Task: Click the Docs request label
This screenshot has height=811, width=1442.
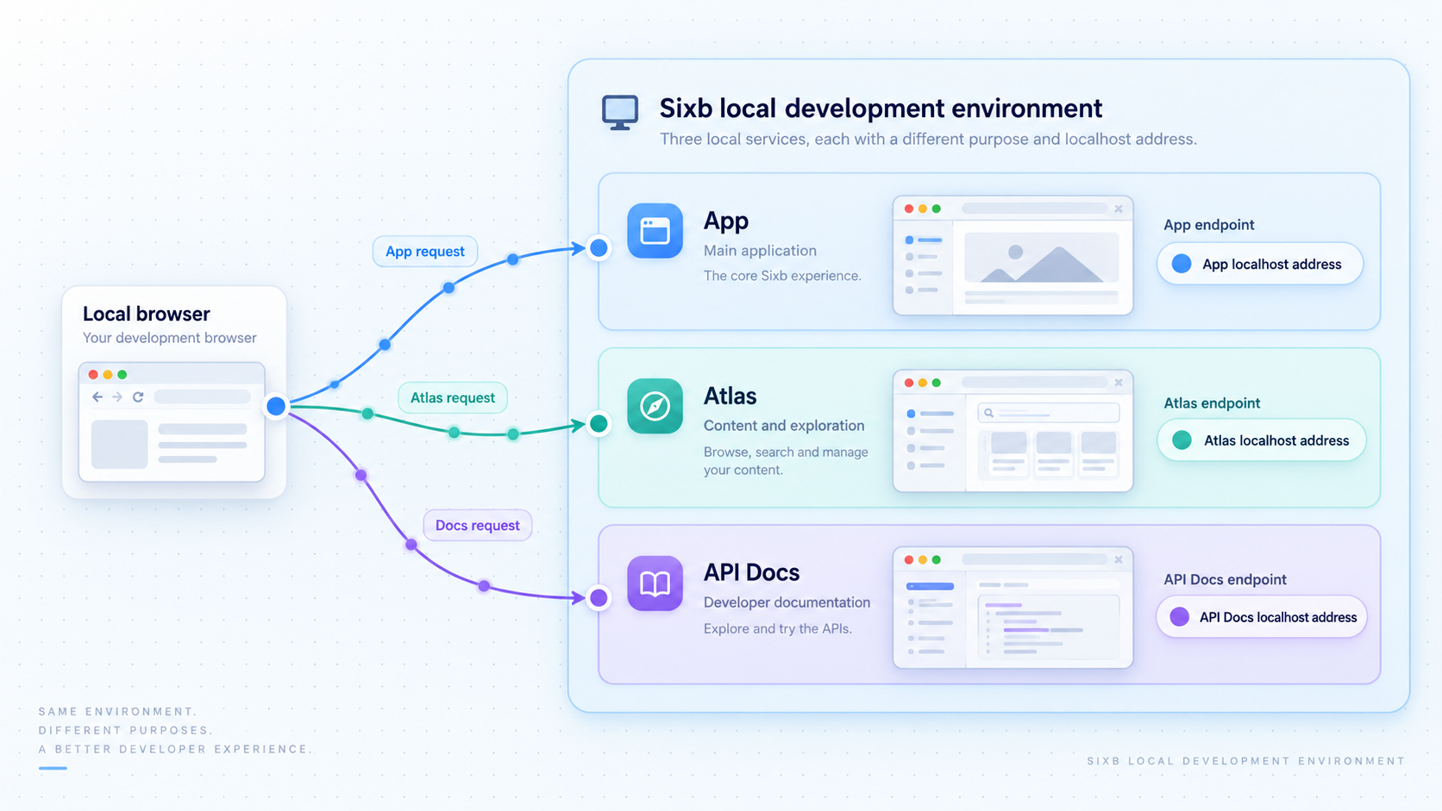Action: [x=478, y=525]
